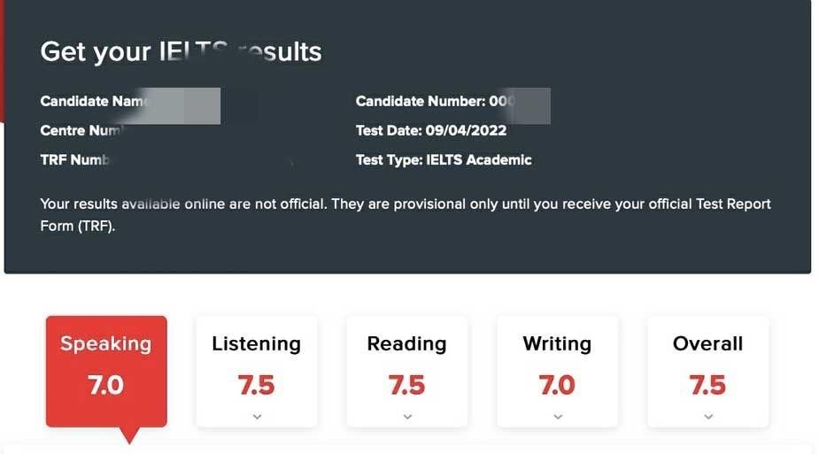Image resolution: width=819 pixels, height=454 pixels.
Task: Expand the chevron under Reading score
Action: (x=407, y=416)
